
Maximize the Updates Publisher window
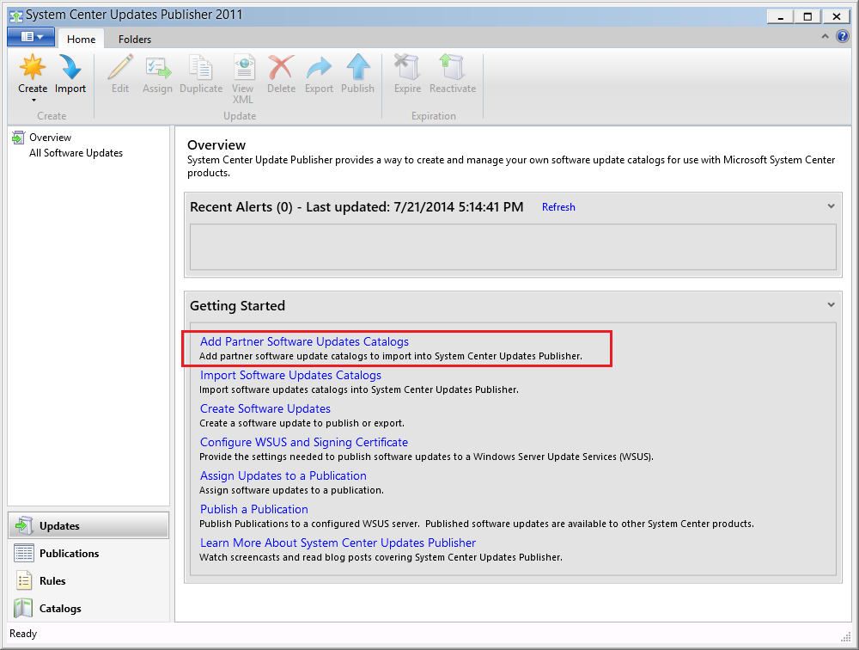click(807, 16)
